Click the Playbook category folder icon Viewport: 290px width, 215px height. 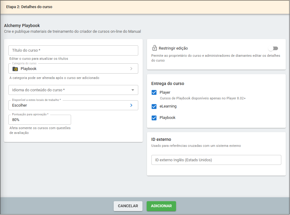pos(15,69)
